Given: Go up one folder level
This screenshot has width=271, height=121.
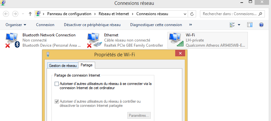Looking at the screenshot, I should point(30,14).
